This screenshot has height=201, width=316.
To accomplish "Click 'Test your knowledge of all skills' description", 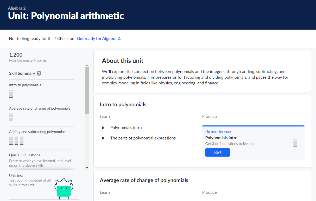I will click(30, 183).
